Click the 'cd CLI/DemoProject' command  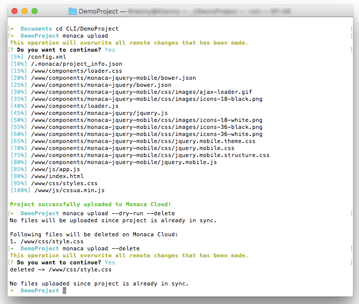[87, 29]
